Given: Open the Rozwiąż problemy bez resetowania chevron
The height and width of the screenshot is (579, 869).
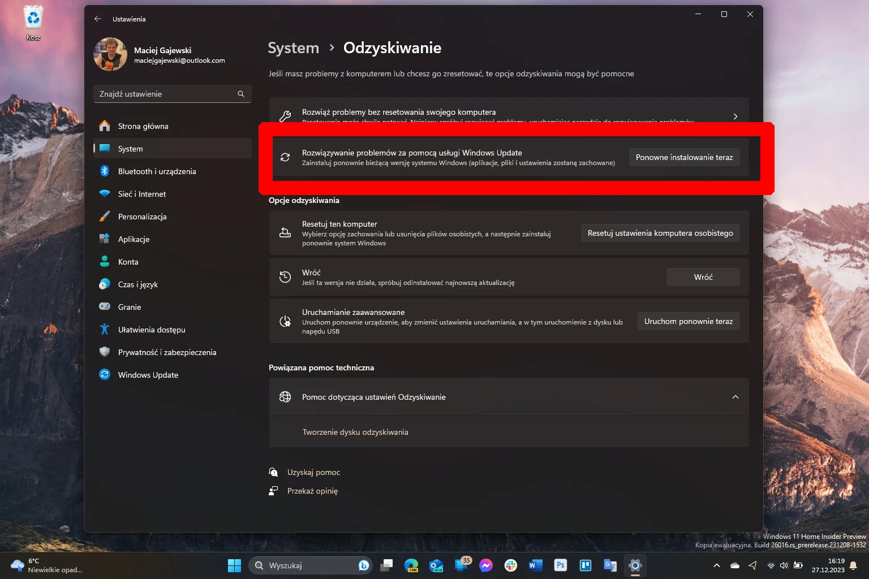Looking at the screenshot, I should coord(735,116).
